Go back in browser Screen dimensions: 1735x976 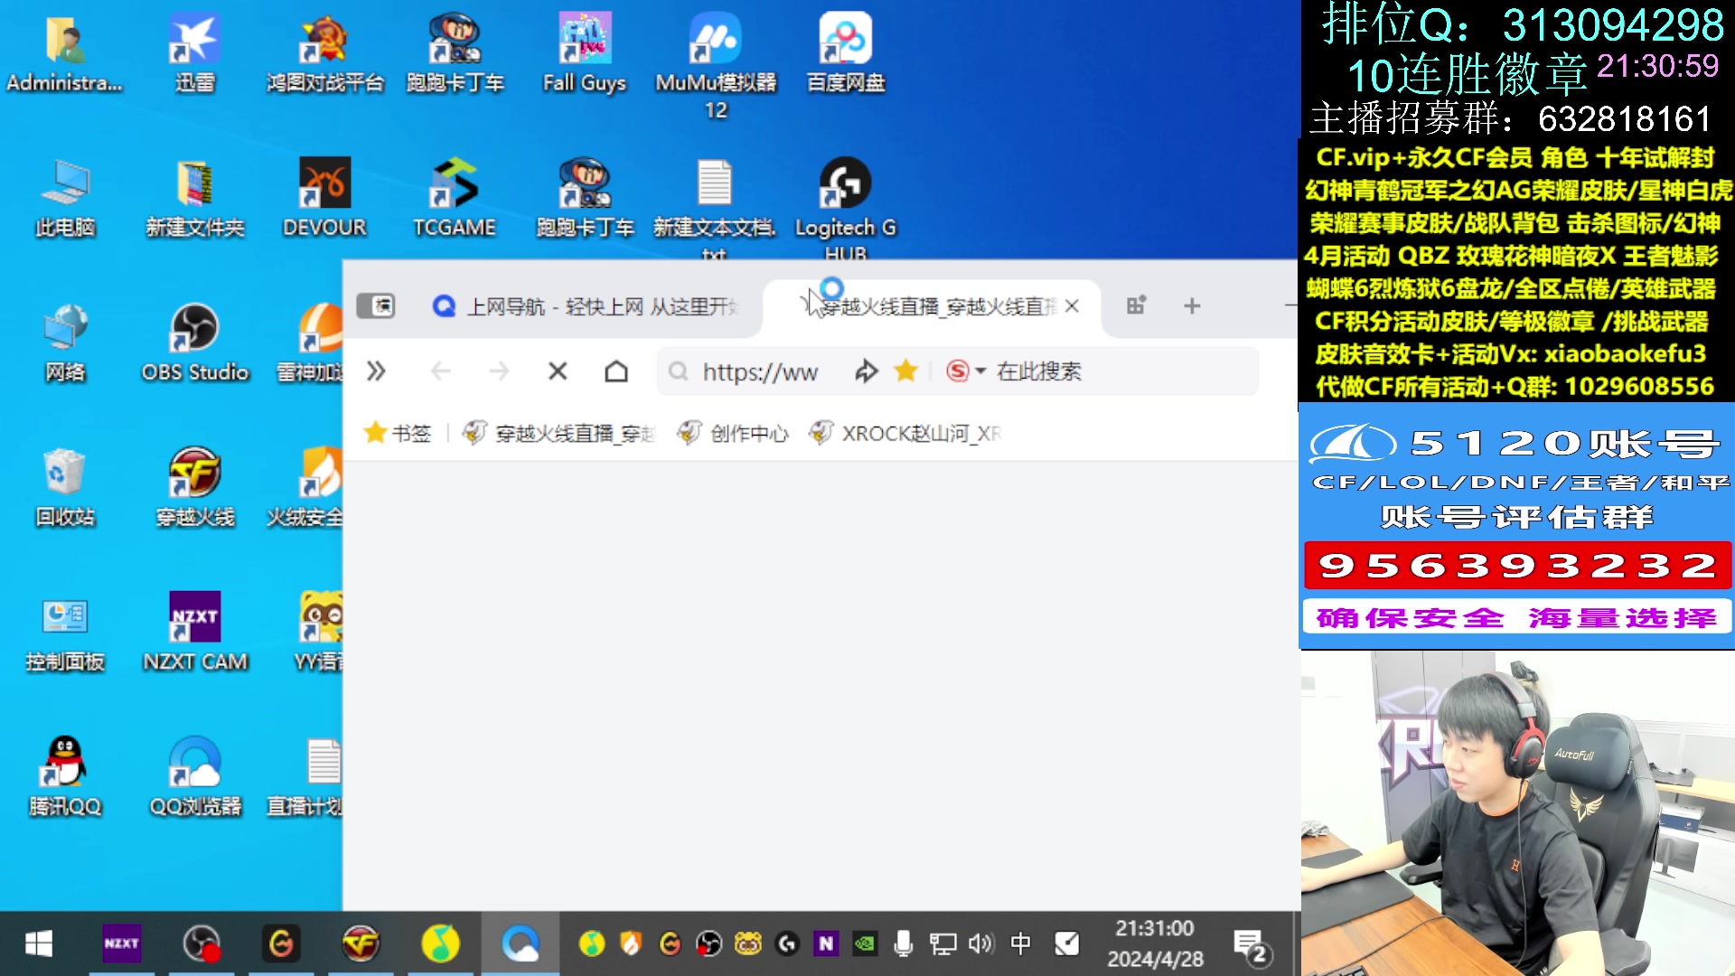click(x=440, y=371)
